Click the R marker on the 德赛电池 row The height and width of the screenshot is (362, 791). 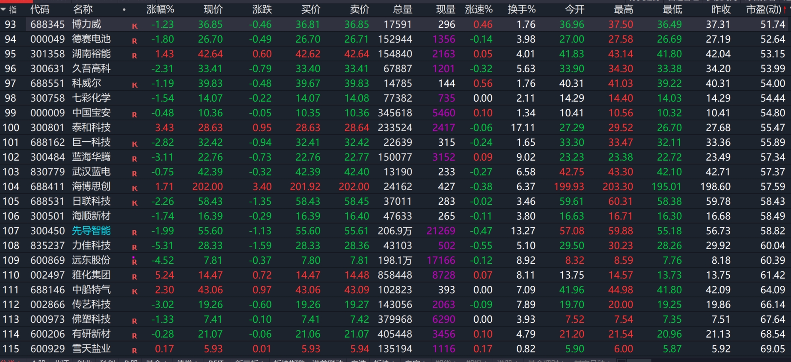click(x=134, y=41)
